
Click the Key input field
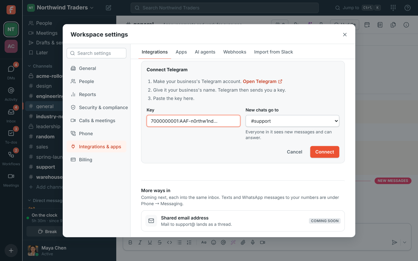coord(193,121)
